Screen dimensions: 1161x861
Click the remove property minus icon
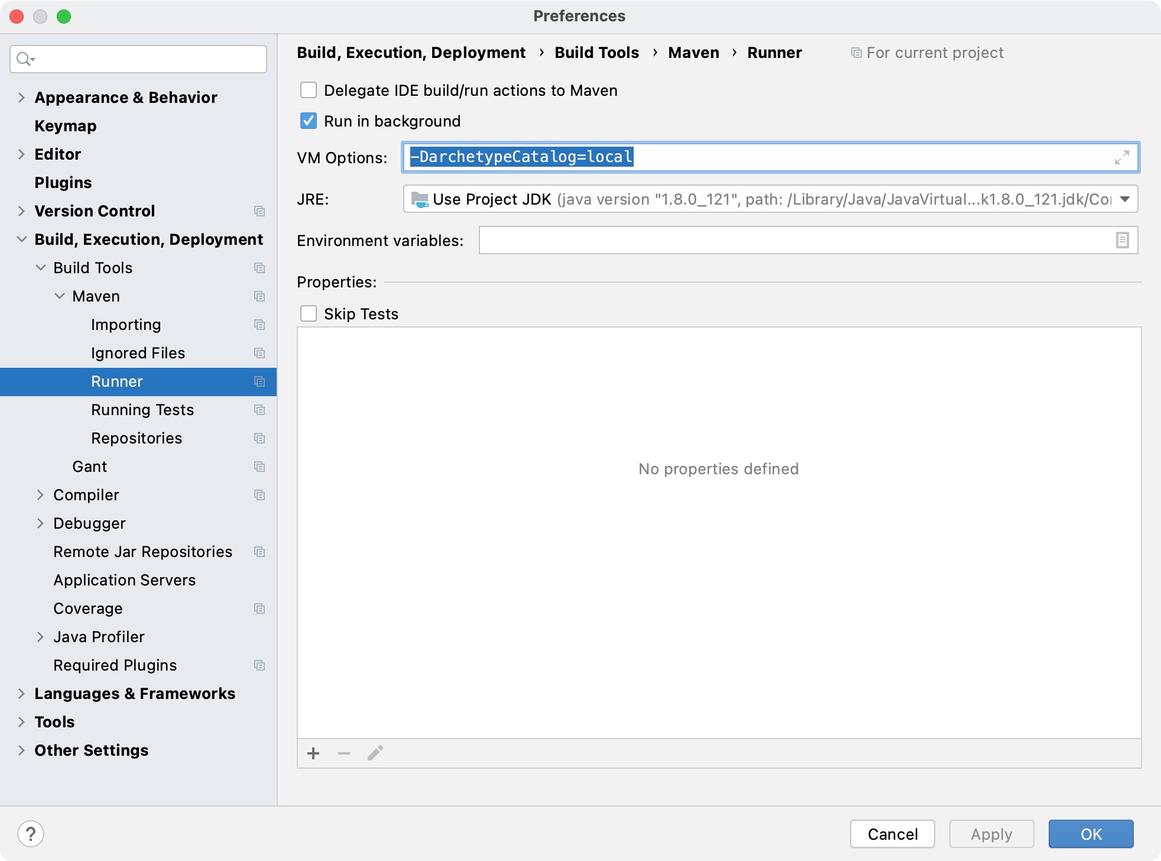click(344, 753)
